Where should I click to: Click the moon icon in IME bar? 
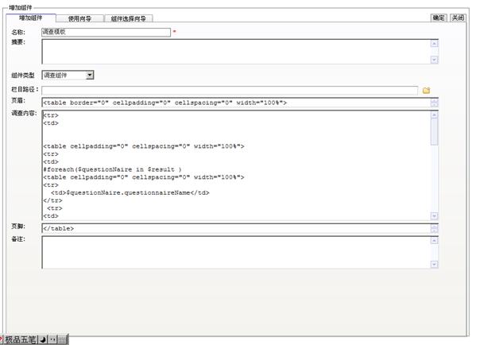[x=43, y=339]
